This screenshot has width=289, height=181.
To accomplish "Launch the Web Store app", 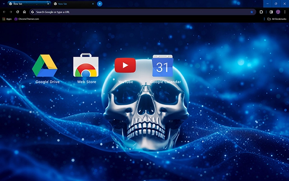I will point(86,65).
